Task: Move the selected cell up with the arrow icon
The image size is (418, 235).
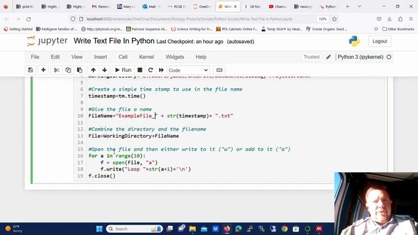Action: [93, 70]
